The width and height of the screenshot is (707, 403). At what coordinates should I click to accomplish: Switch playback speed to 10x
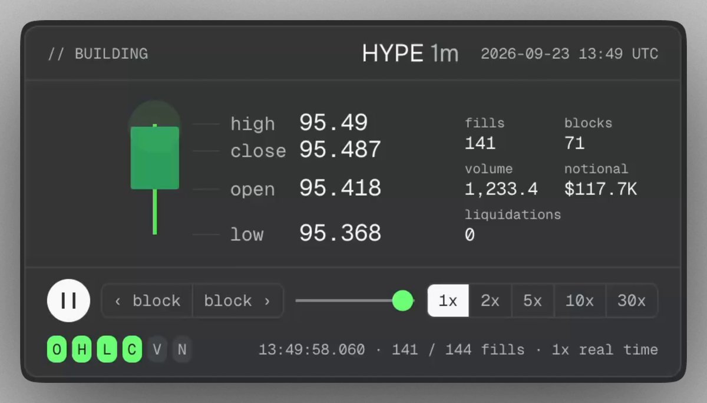point(580,301)
